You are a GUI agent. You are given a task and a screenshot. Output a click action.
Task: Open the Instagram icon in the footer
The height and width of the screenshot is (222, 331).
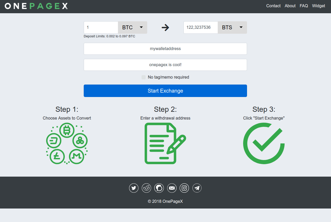(184, 188)
